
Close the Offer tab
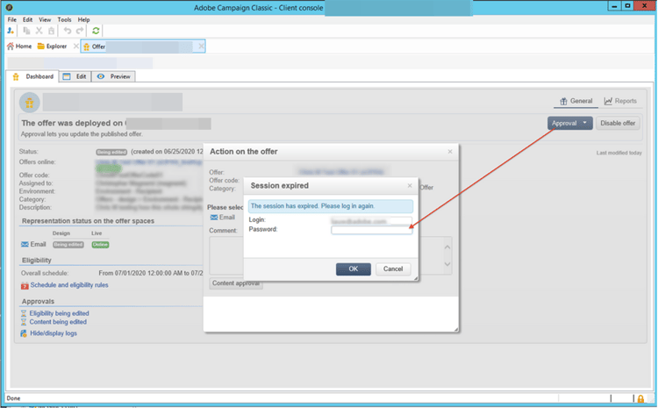click(x=201, y=47)
